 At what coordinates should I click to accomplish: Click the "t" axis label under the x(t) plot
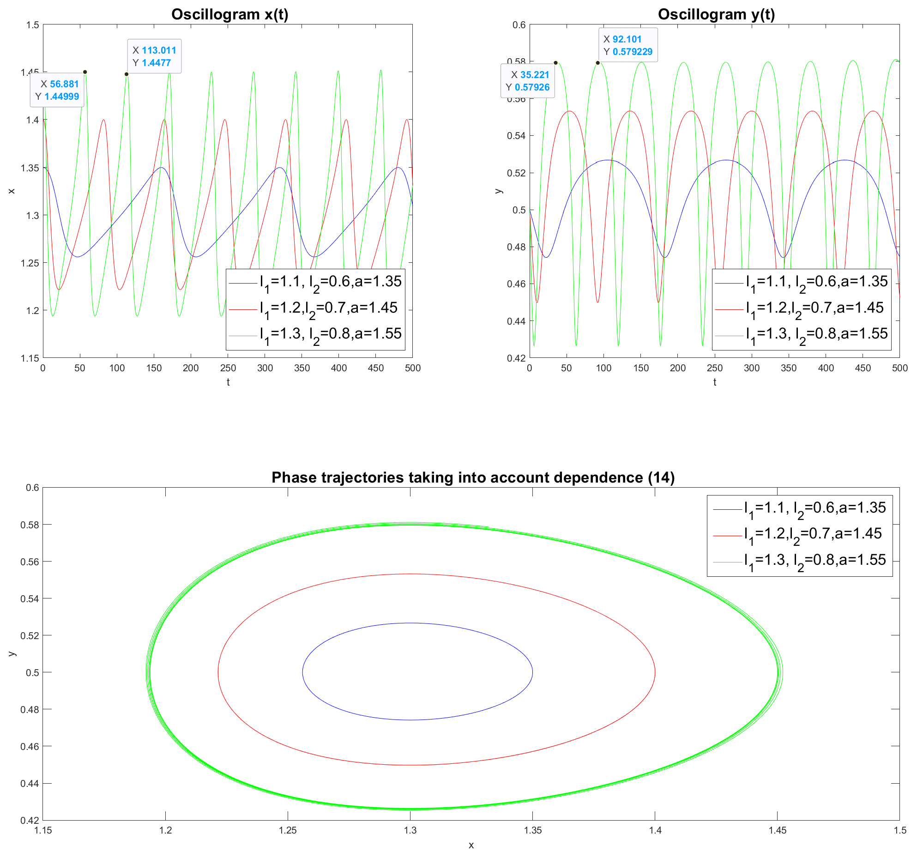pos(228,382)
